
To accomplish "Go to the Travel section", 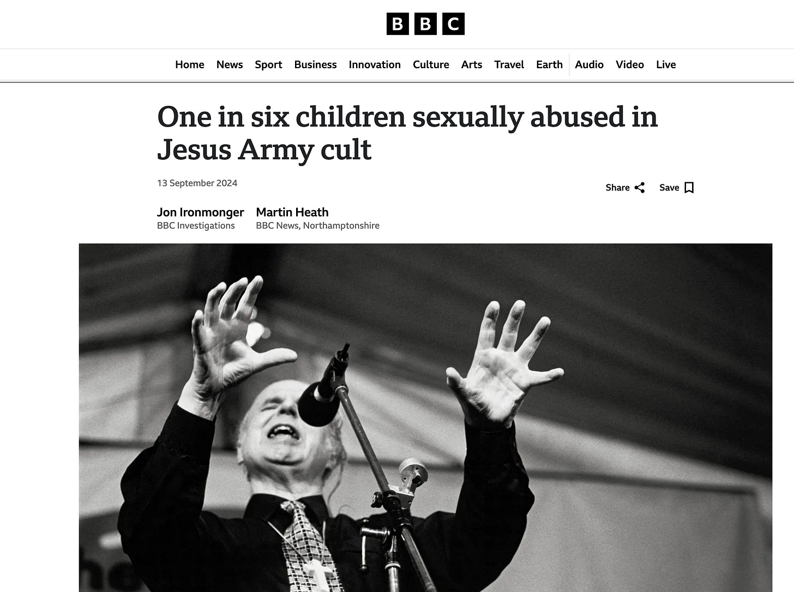I will tap(509, 64).
